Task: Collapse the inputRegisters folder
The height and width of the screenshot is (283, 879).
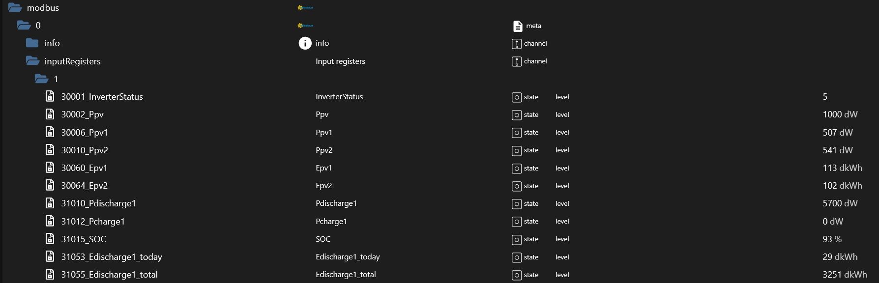Action: click(32, 61)
